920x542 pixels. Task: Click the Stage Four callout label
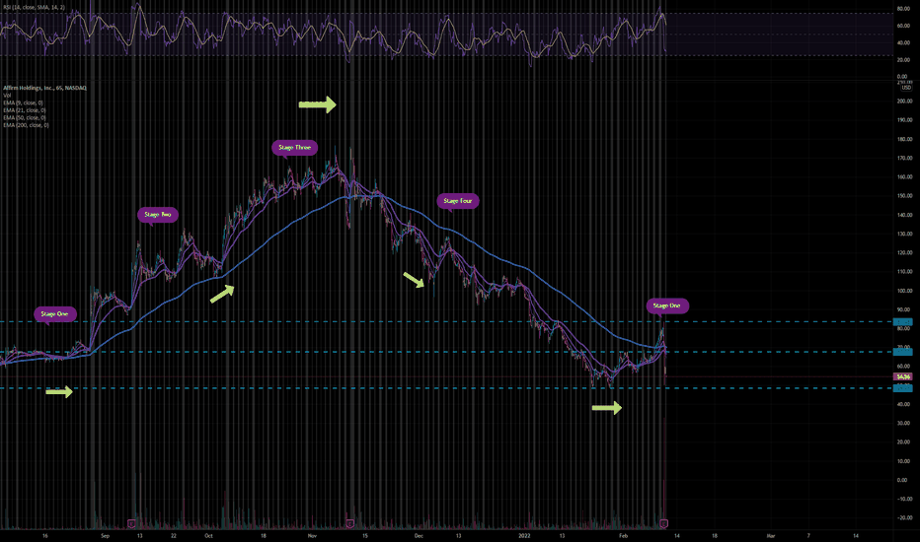click(x=458, y=201)
